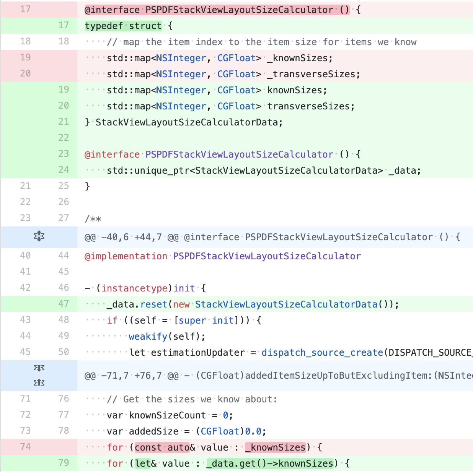
Task: Click new line number 79 in the gutter
Action: coord(63,463)
